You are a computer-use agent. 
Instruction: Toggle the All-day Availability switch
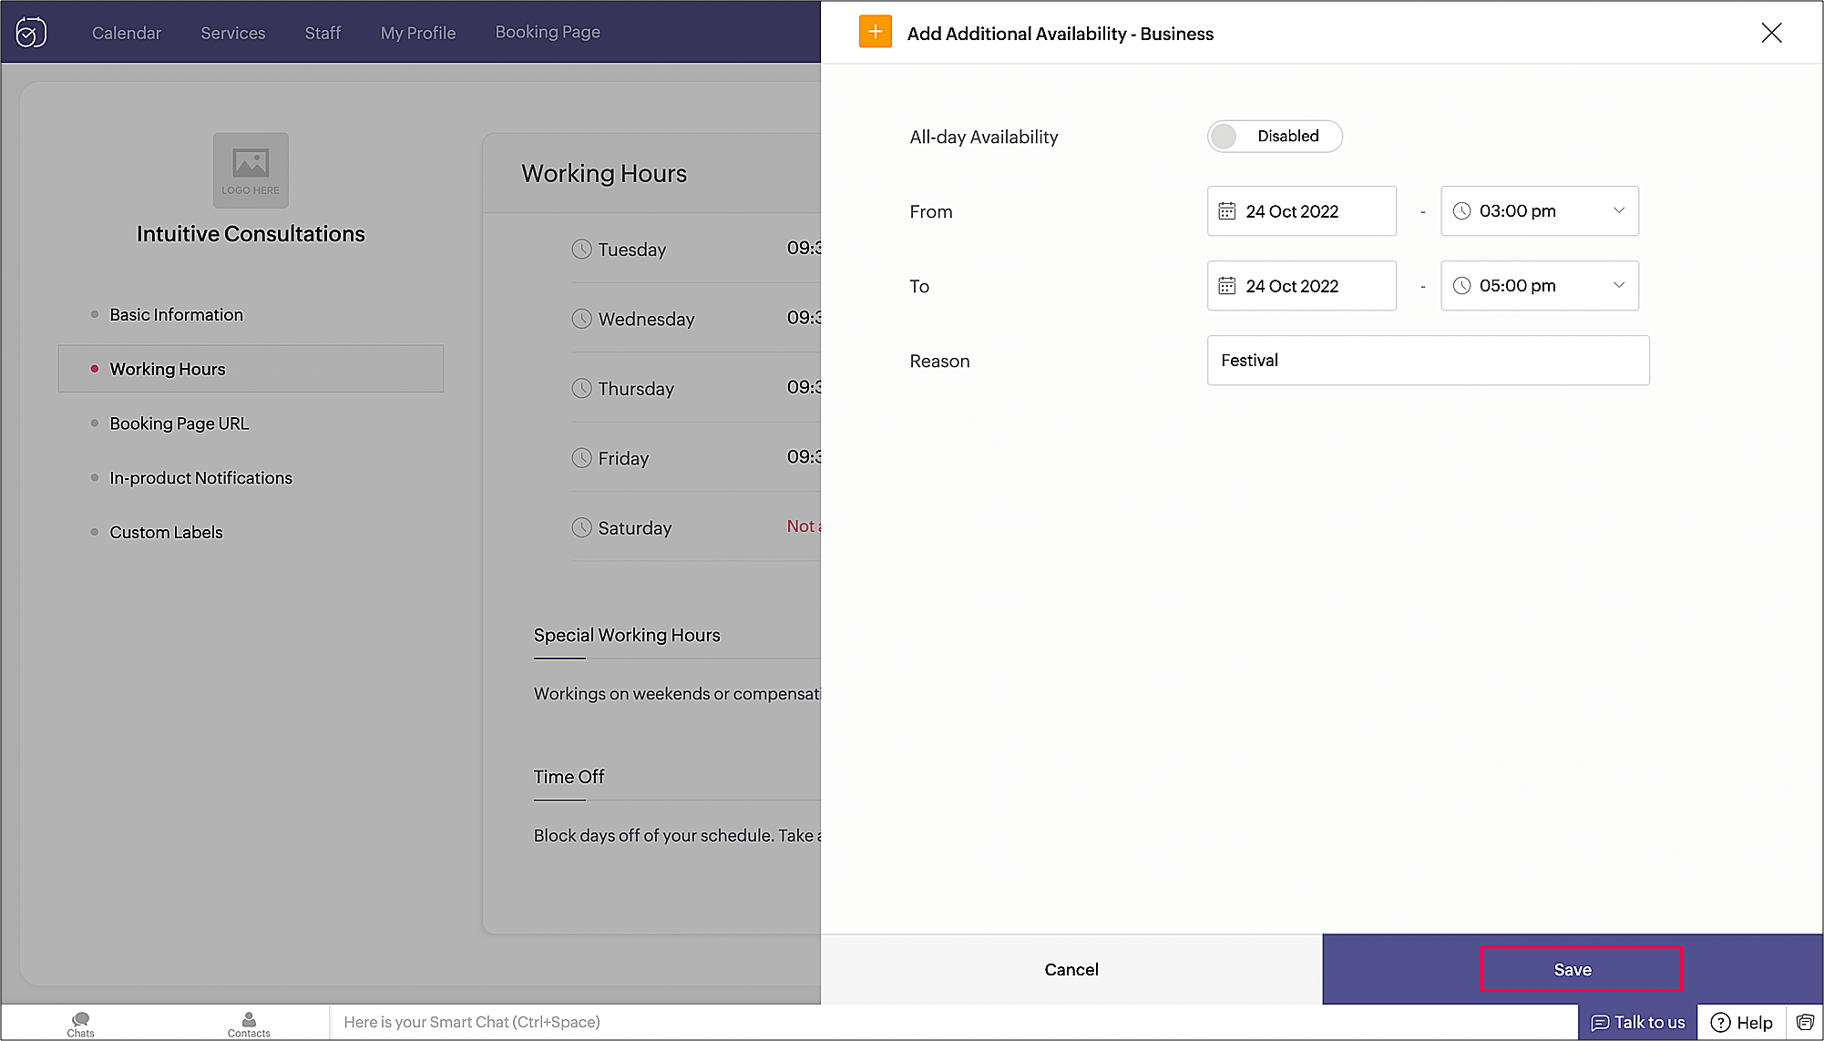click(x=1274, y=137)
